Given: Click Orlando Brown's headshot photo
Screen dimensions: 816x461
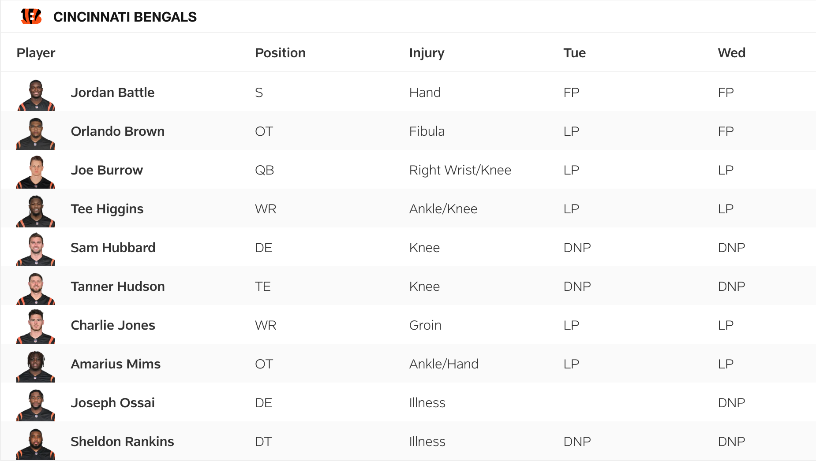Looking at the screenshot, I should [x=36, y=134].
